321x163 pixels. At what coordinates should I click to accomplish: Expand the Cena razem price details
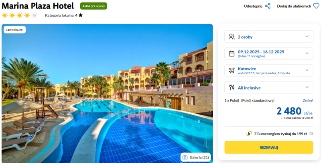pyautogui.click(x=297, y=118)
